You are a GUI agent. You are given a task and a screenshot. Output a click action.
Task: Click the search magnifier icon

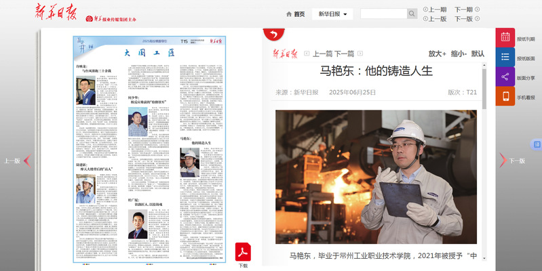412,14
